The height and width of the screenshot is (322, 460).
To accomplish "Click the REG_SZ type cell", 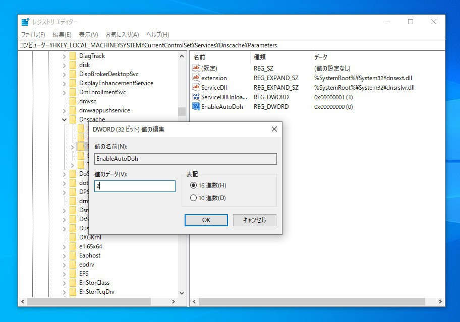I will [263, 68].
